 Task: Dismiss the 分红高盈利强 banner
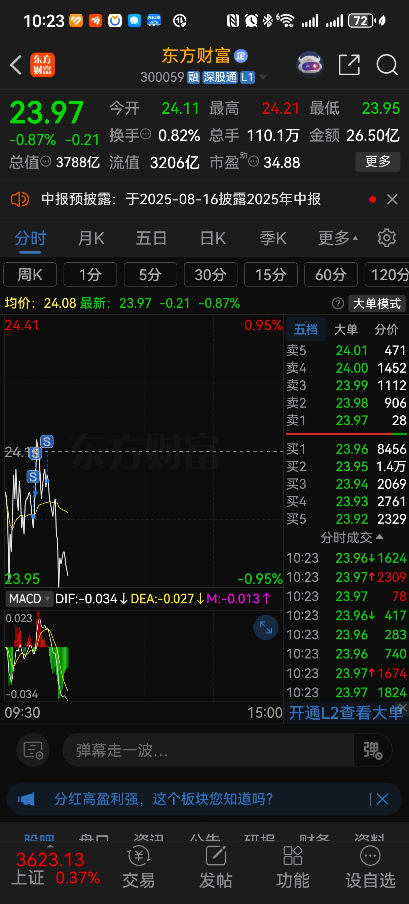click(382, 799)
